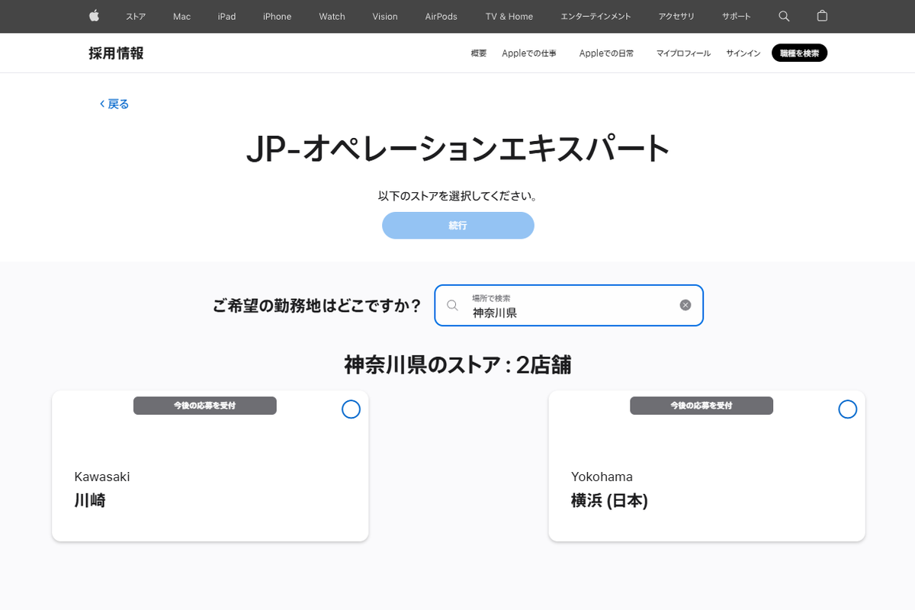Open the 概要 link

pos(479,53)
